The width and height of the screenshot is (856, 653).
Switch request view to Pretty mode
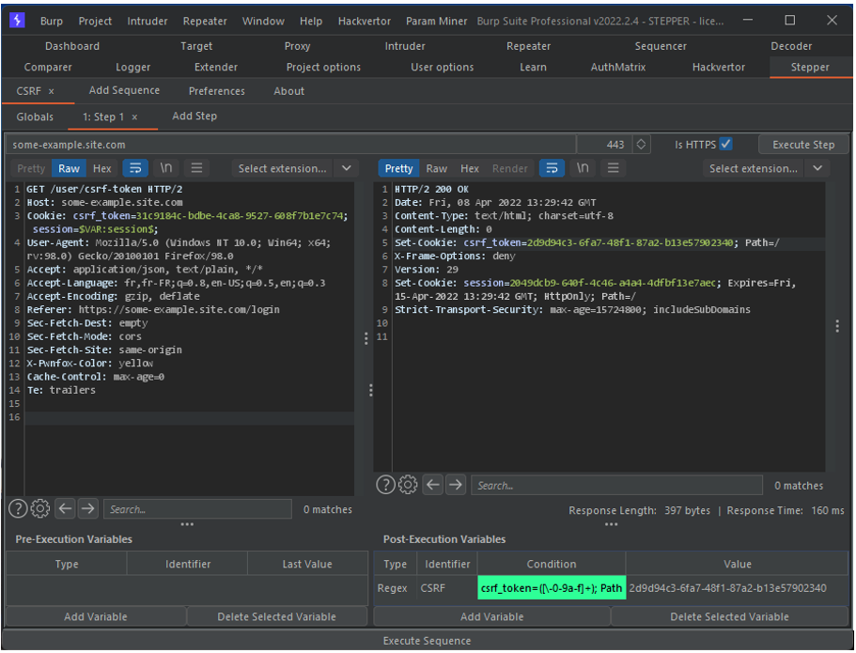31,168
